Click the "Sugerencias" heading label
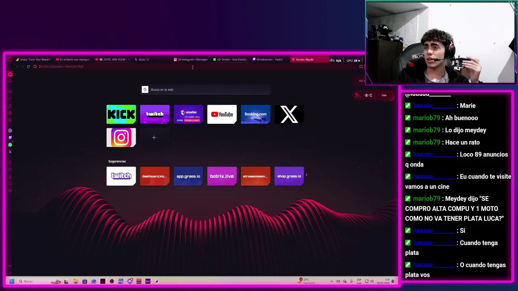The width and height of the screenshot is (518, 291). pos(117,161)
